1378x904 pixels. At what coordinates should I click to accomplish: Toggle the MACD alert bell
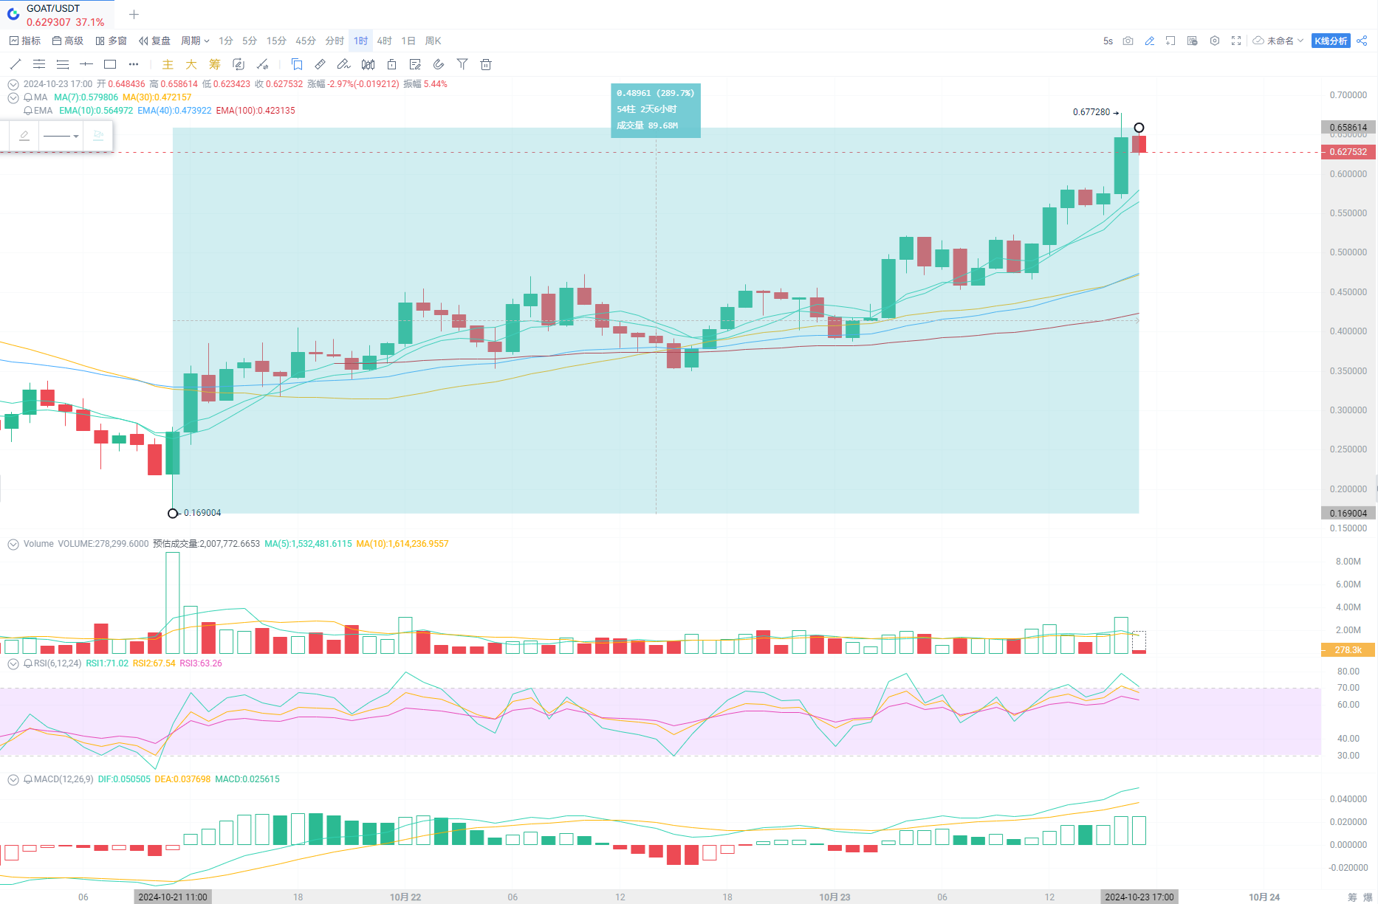[28, 779]
